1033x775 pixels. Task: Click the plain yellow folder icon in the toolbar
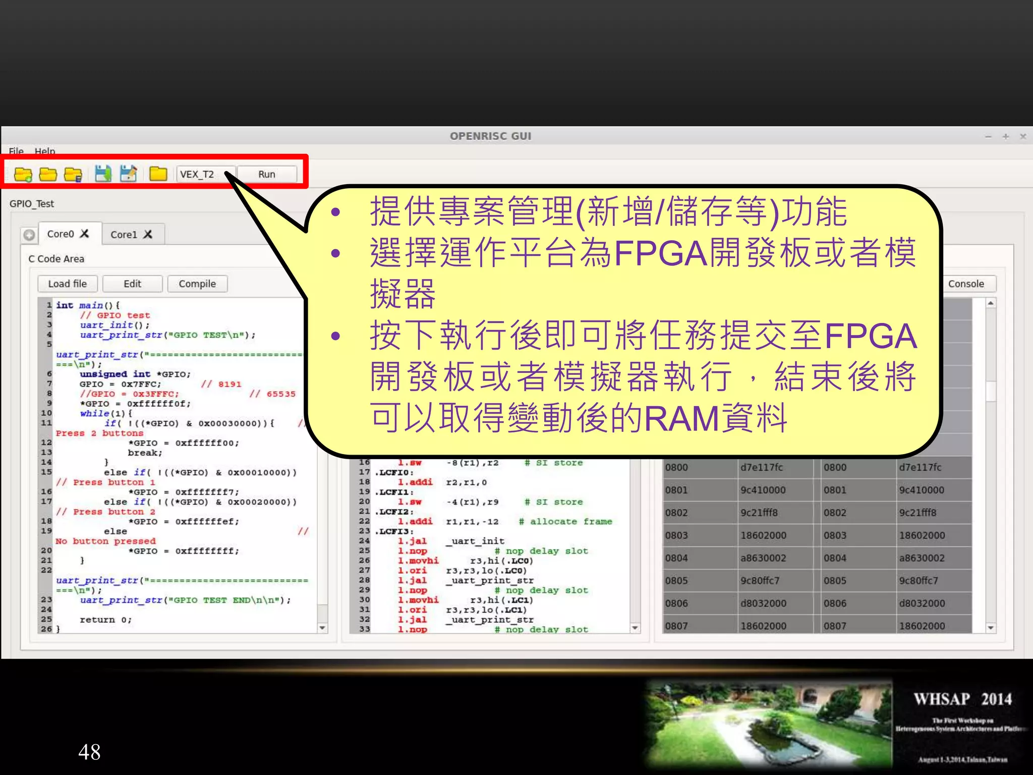158,174
